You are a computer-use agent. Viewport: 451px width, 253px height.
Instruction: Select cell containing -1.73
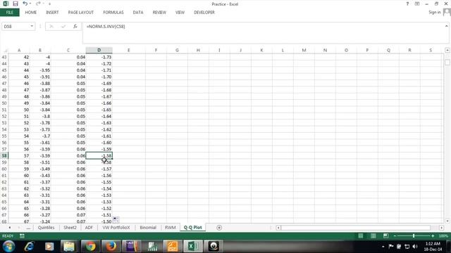pyautogui.click(x=99, y=57)
